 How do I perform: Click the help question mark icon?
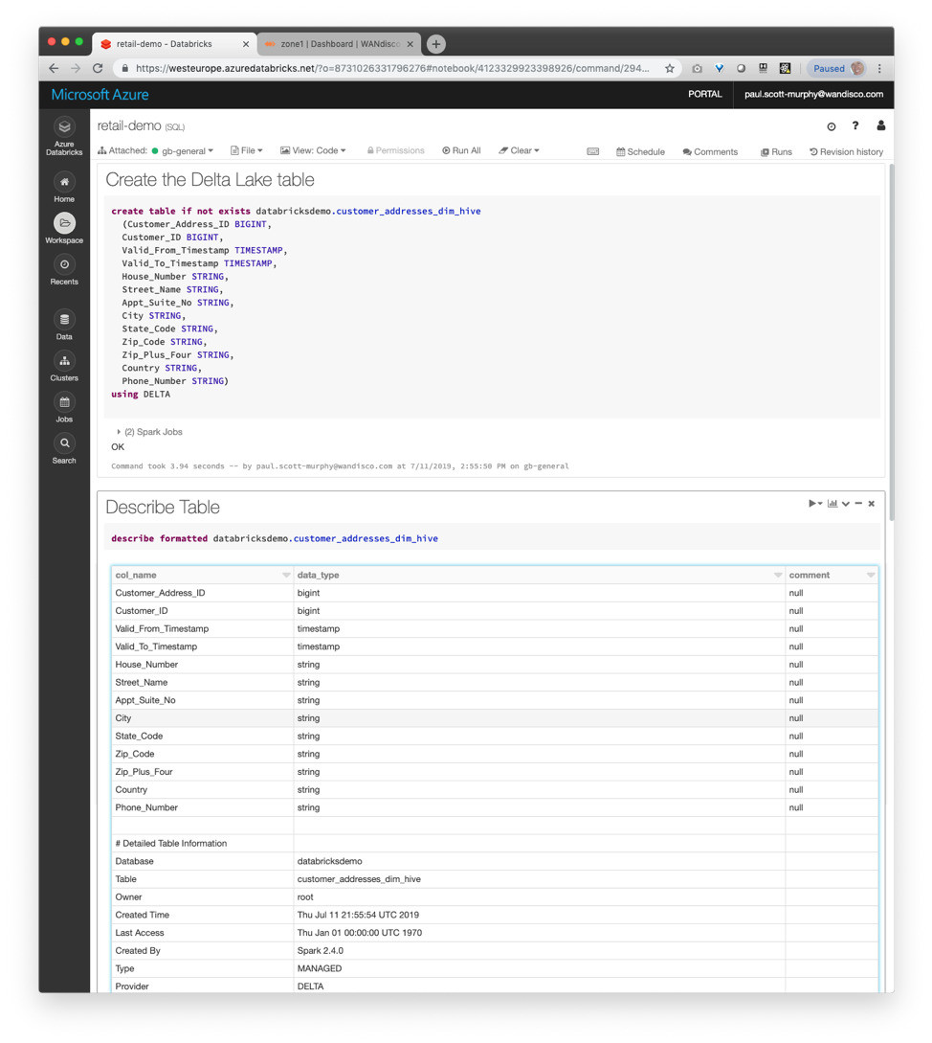(x=855, y=125)
